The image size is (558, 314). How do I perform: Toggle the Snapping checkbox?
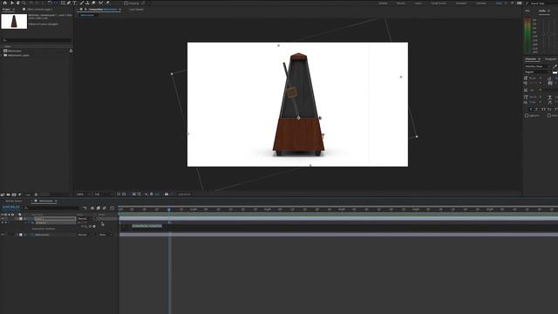point(126,3)
